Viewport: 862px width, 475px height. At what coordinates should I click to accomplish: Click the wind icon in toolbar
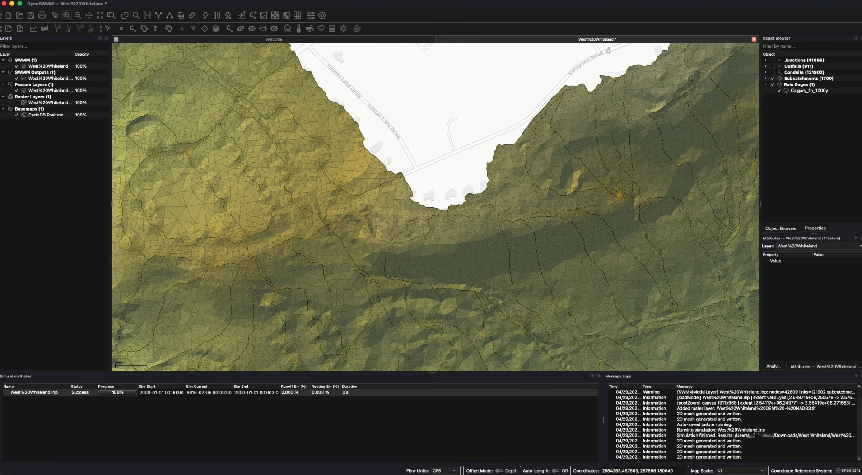310,28
